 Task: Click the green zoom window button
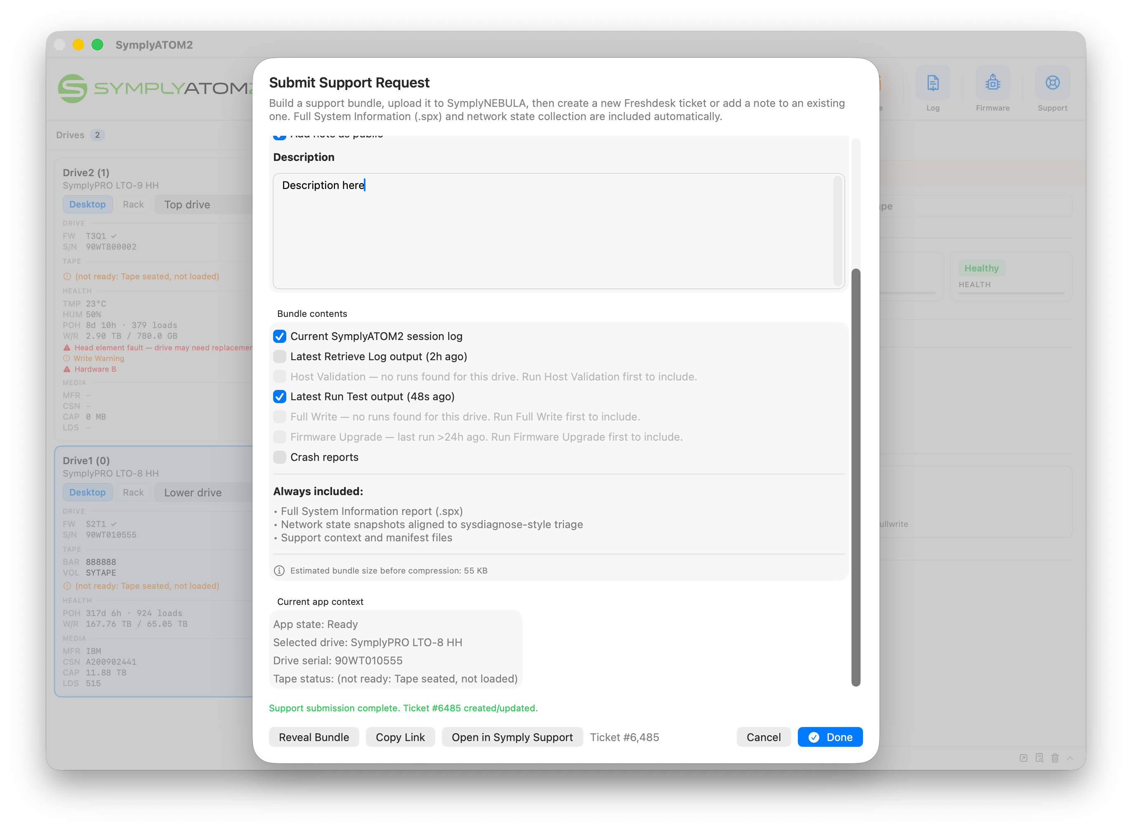coord(97,45)
